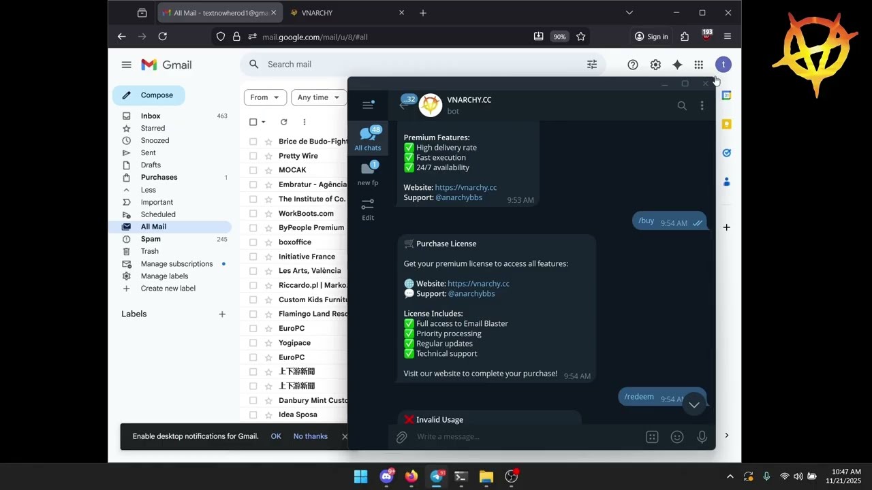
Task: Compose a new email
Action: click(x=149, y=95)
